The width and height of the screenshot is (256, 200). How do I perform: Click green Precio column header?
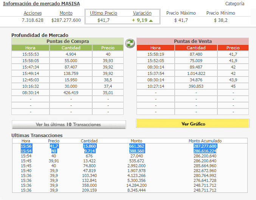pos(108,48)
